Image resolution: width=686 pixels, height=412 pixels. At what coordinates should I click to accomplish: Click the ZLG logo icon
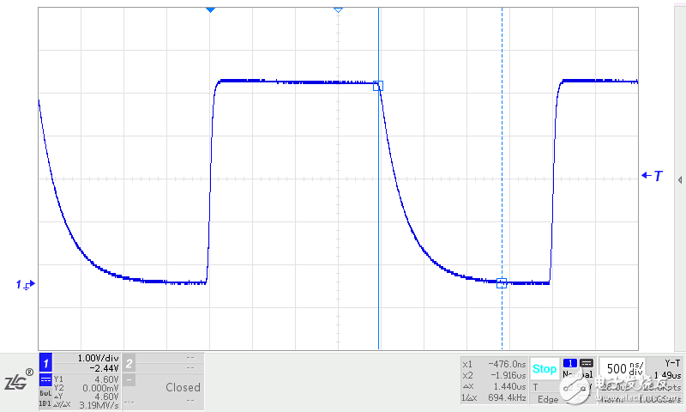[17, 381]
